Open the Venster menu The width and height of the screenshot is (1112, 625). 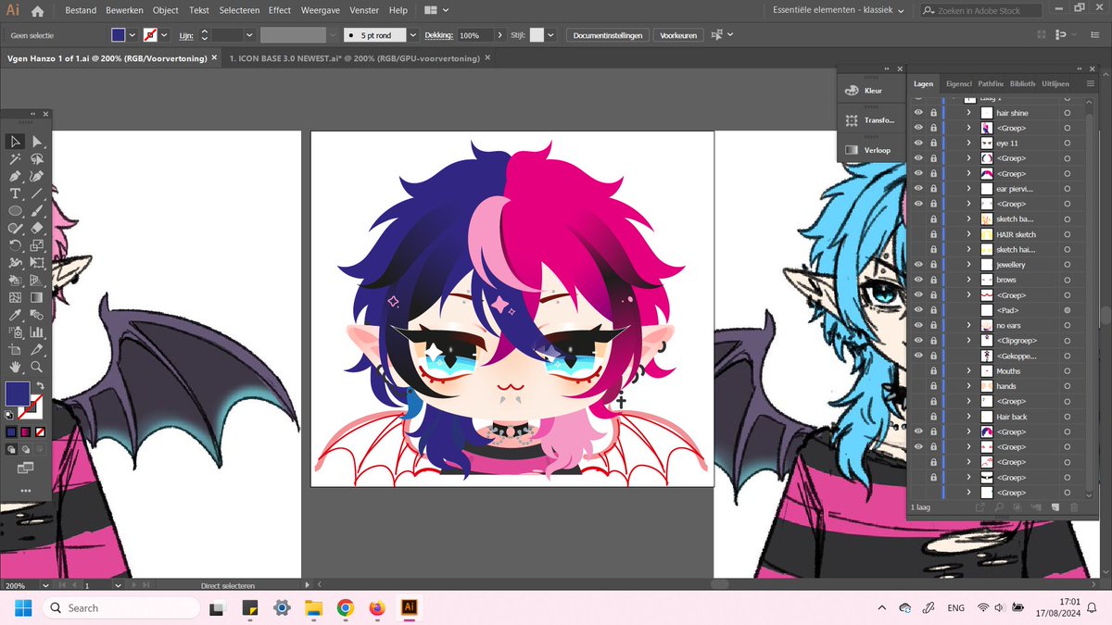tap(364, 10)
